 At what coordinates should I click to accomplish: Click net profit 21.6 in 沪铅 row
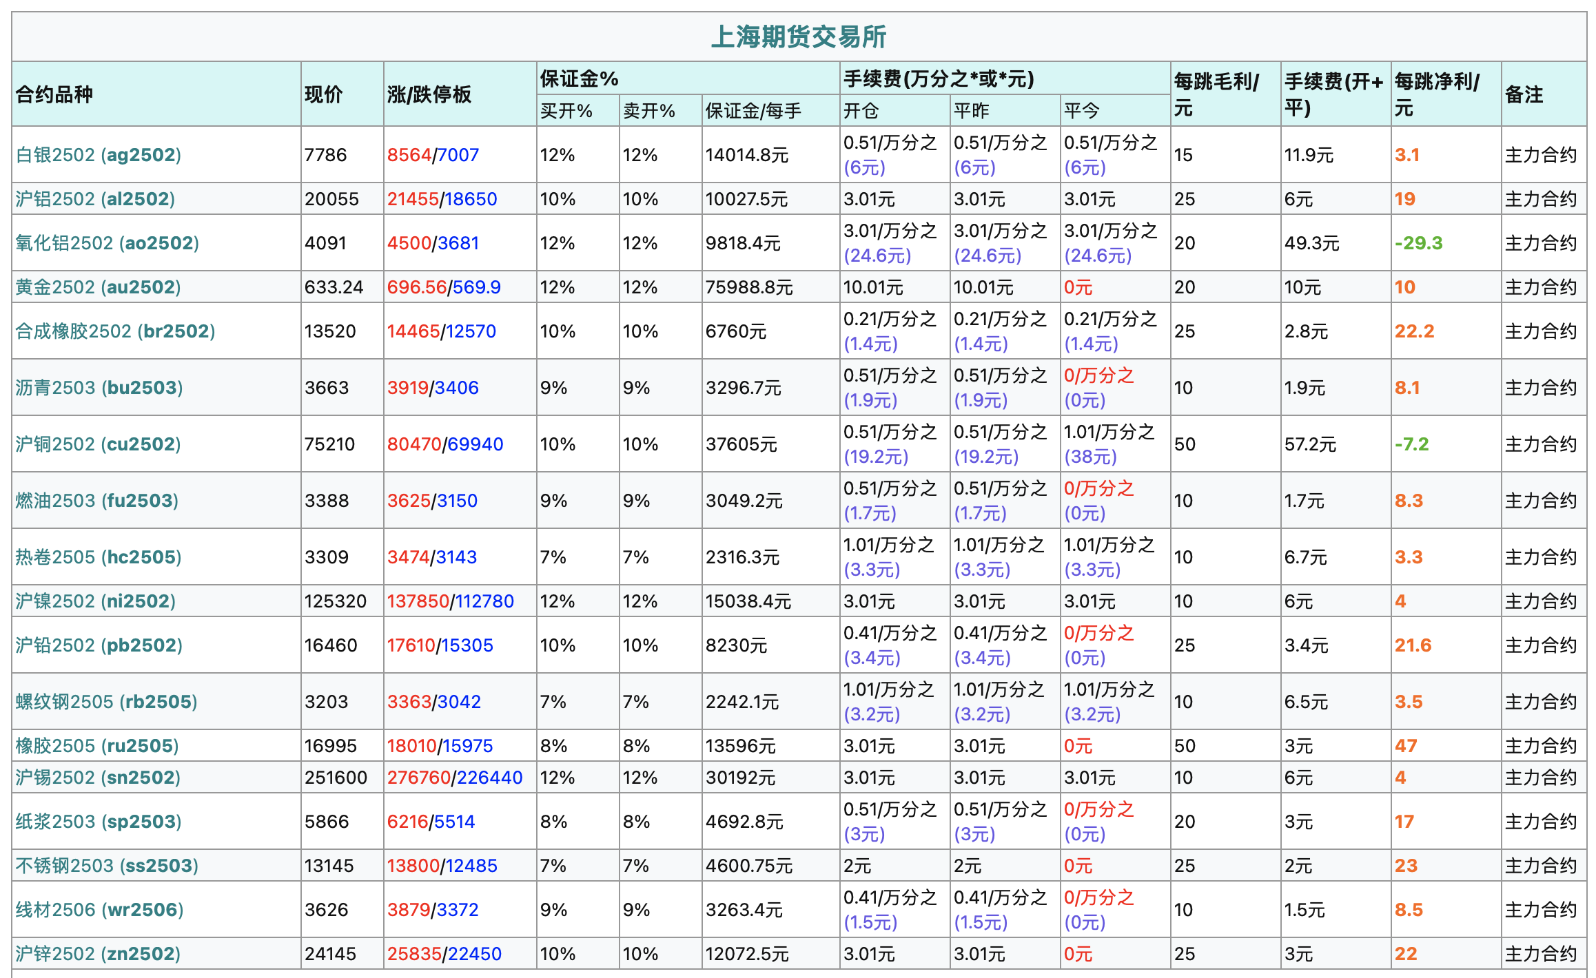(1413, 645)
